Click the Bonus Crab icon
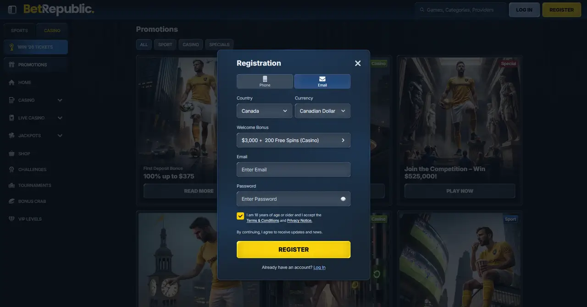The image size is (587, 307). click(x=11, y=201)
